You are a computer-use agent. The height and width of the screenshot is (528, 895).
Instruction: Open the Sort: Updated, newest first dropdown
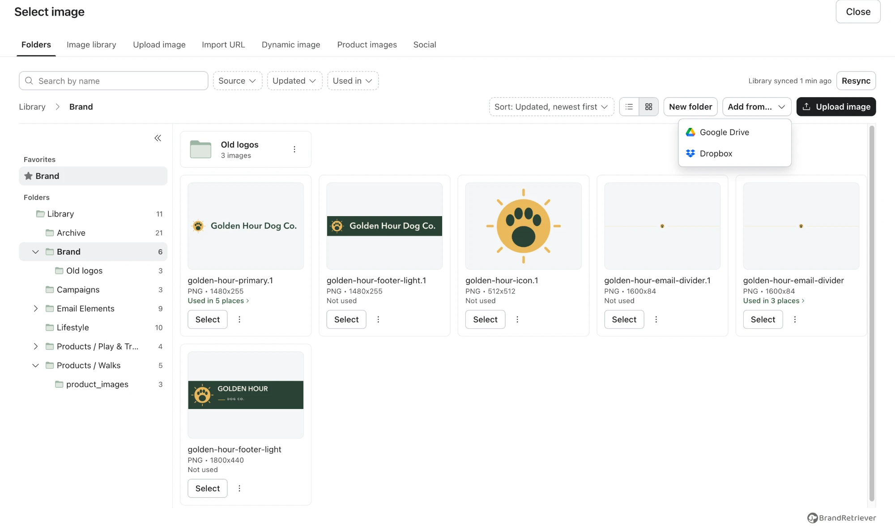point(551,106)
